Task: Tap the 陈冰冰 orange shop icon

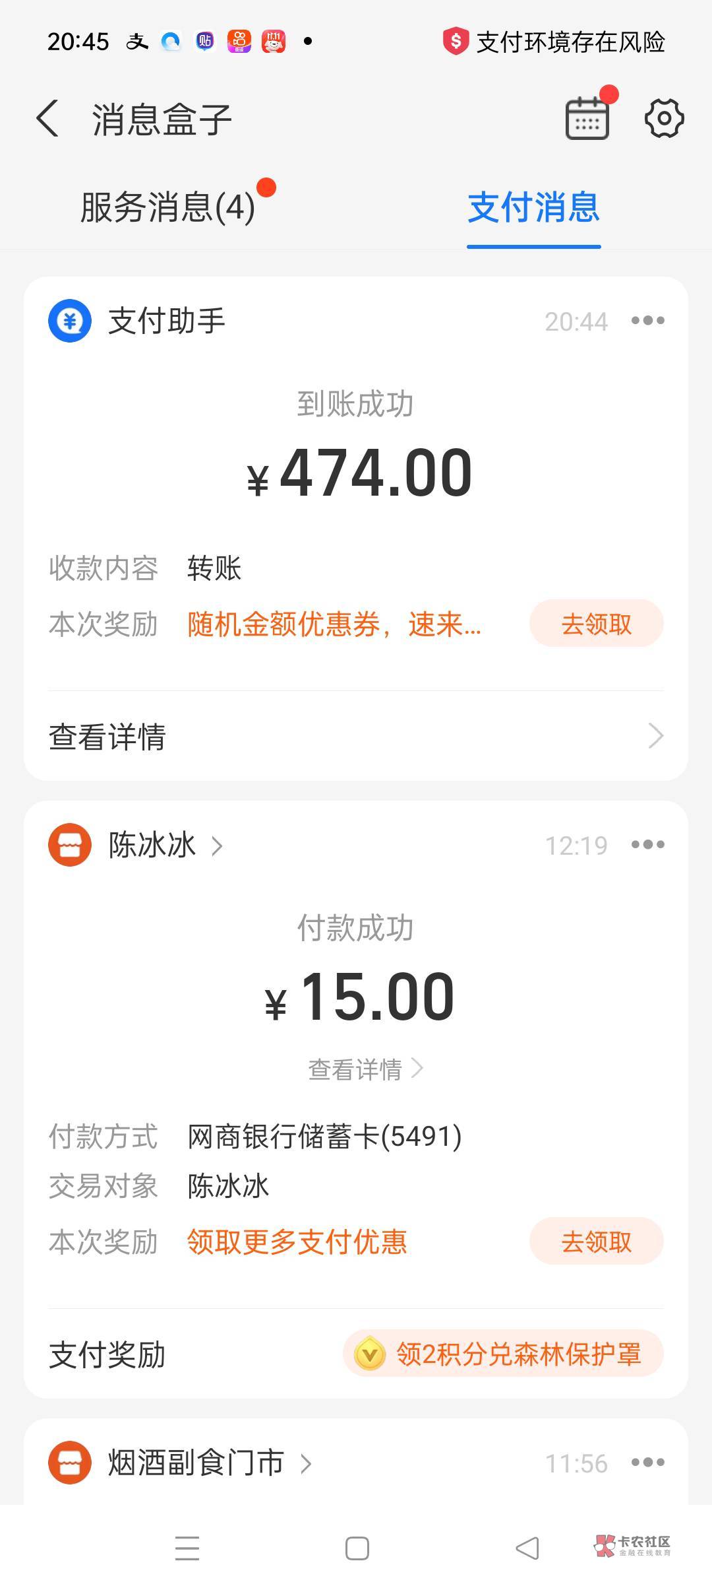Action: 70,845
